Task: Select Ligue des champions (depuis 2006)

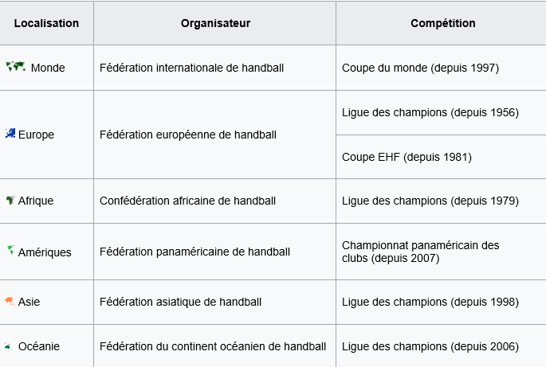Action: 430,346
